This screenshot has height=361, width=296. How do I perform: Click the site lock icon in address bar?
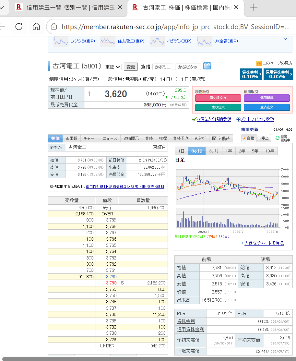(x=53, y=27)
